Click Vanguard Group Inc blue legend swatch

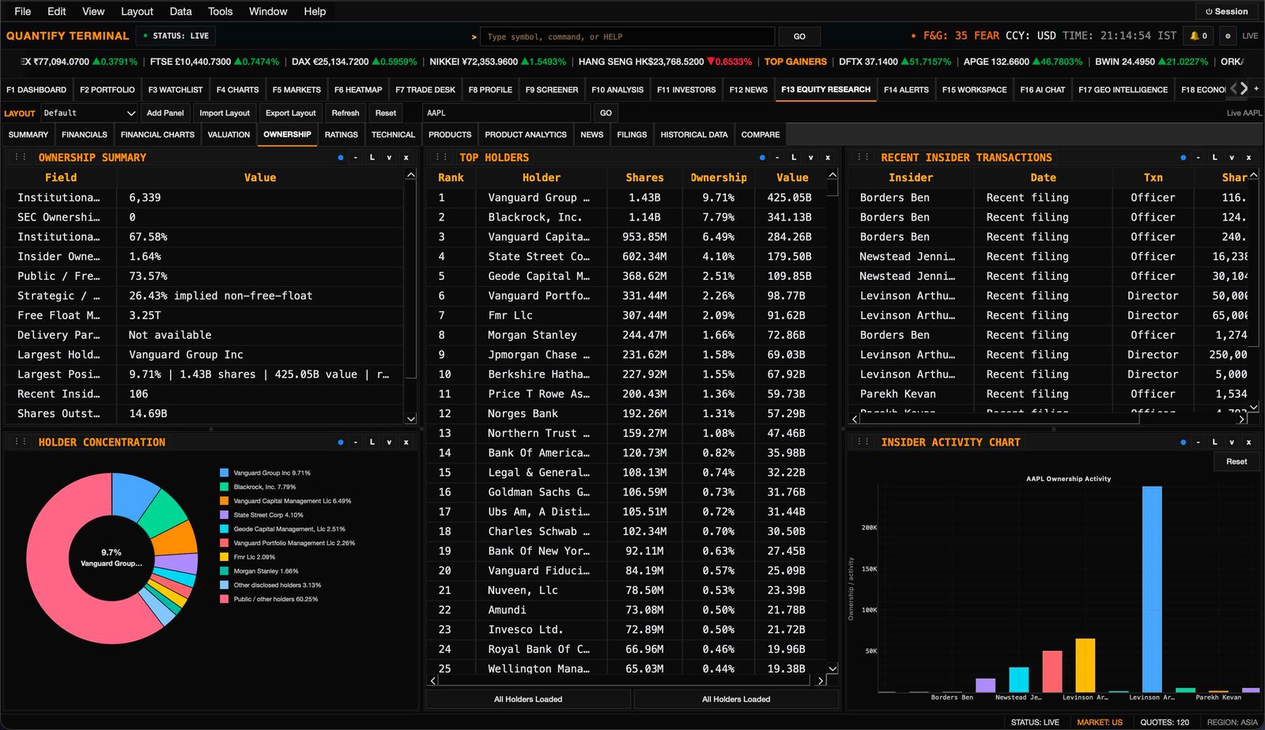pyautogui.click(x=225, y=472)
